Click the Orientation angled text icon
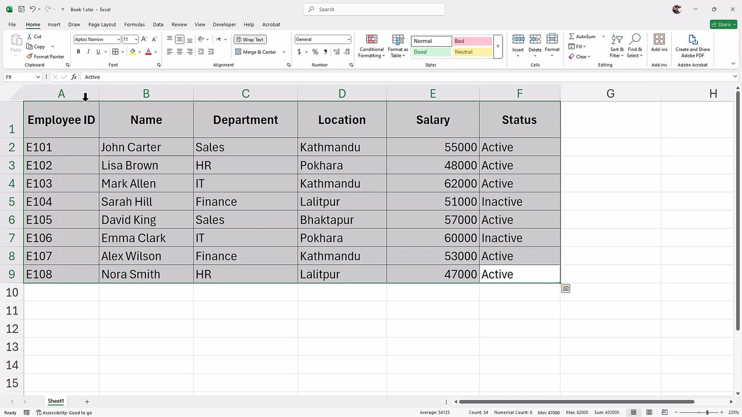This screenshot has width=742, height=417. (x=201, y=39)
